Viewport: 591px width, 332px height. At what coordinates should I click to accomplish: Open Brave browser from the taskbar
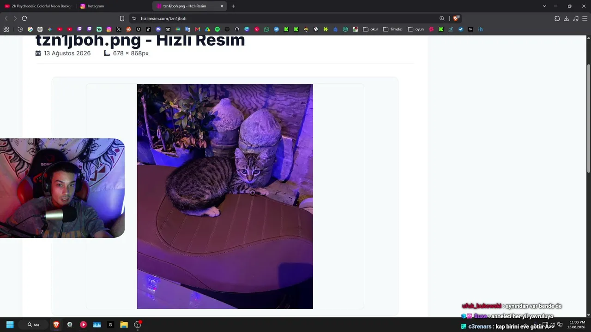pyautogui.click(x=56, y=325)
